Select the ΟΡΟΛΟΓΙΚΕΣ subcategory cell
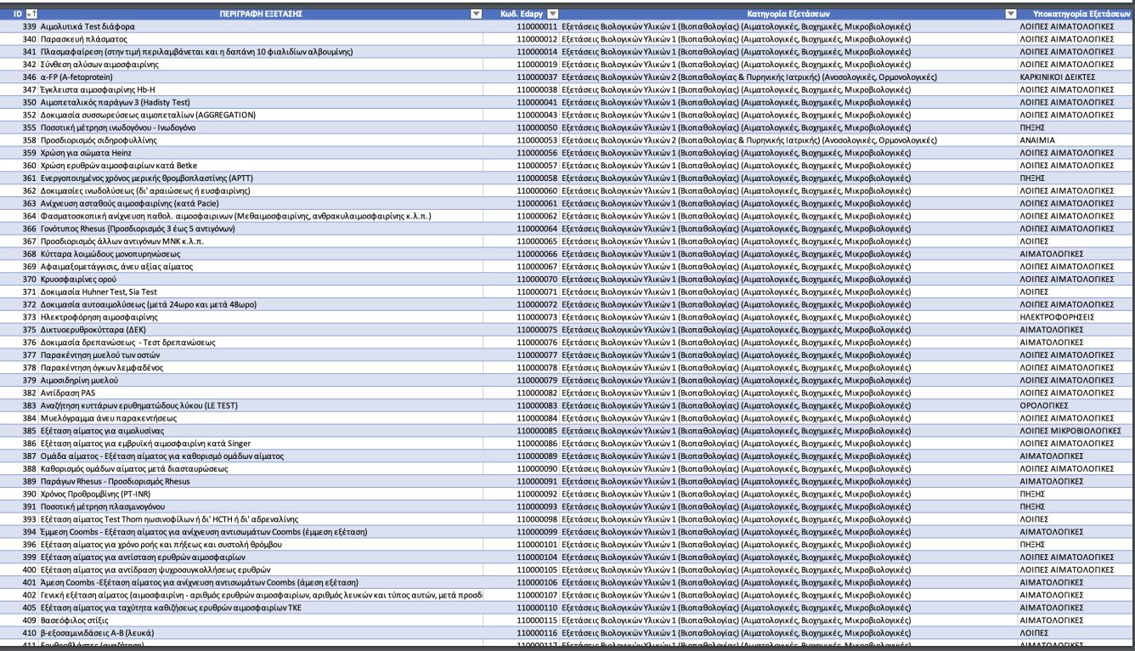This screenshot has width=1135, height=651. [1044, 405]
